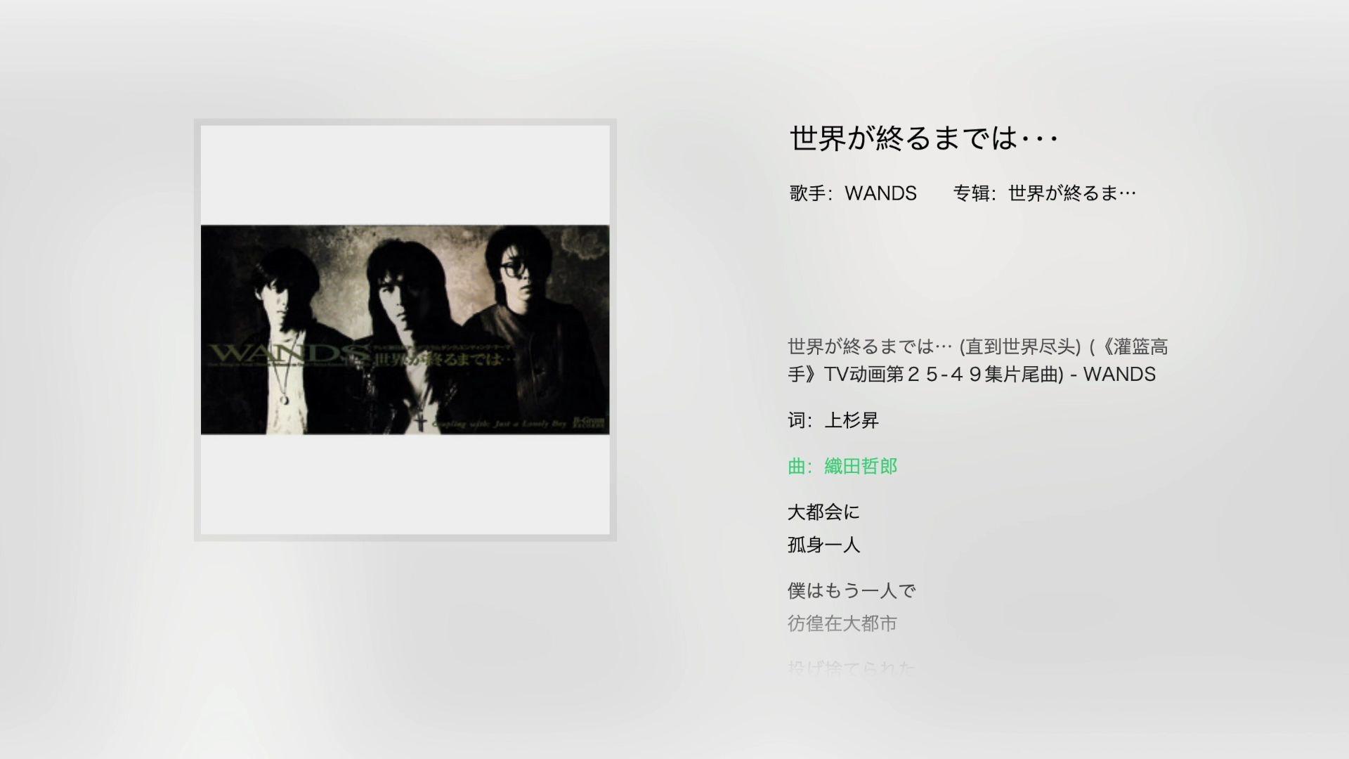The width and height of the screenshot is (1349, 759).
Task: Click the 大都会に lyric line
Action: pos(822,512)
